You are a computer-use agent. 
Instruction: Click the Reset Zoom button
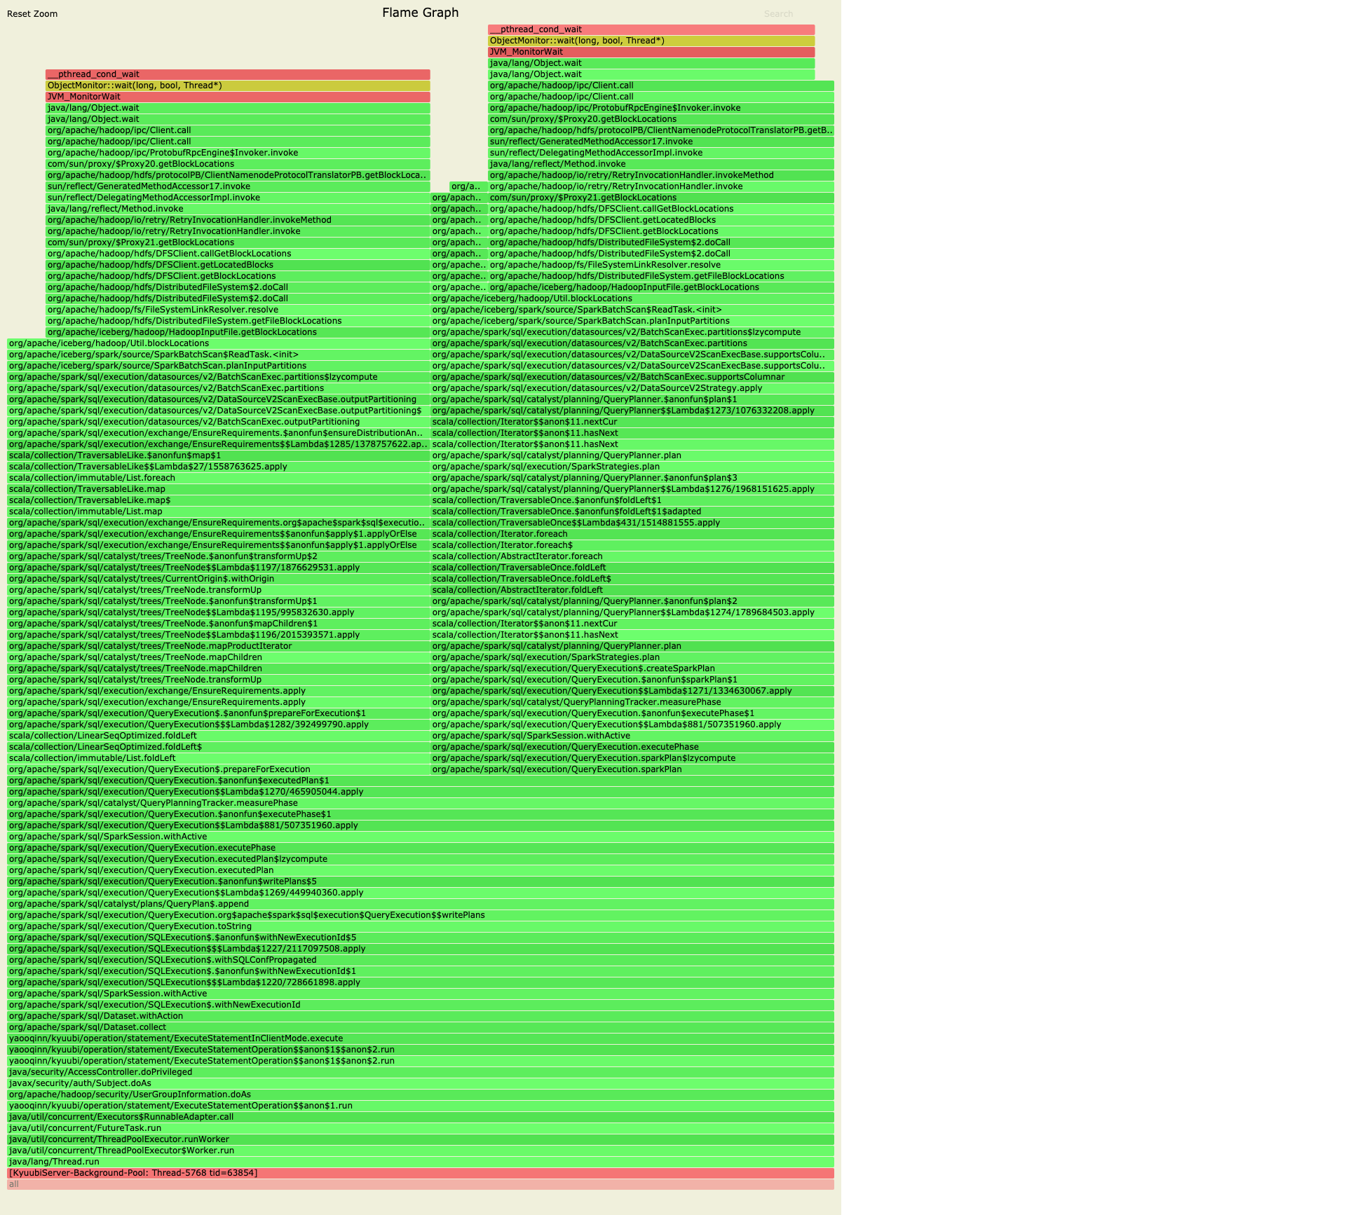[x=32, y=14]
